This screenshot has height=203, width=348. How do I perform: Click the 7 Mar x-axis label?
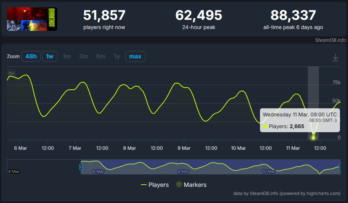(x=75, y=148)
